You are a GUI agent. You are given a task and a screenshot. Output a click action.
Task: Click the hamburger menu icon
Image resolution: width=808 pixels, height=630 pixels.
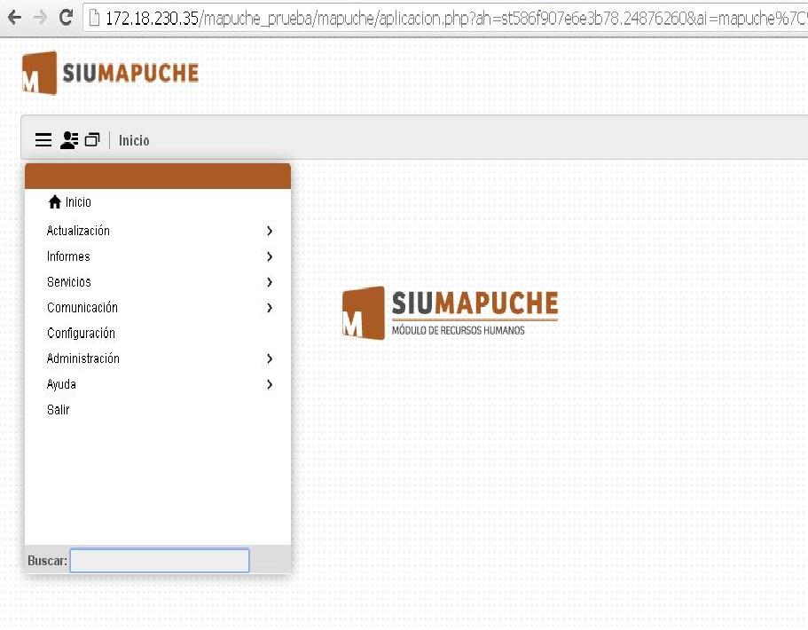pyautogui.click(x=43, y=140)
